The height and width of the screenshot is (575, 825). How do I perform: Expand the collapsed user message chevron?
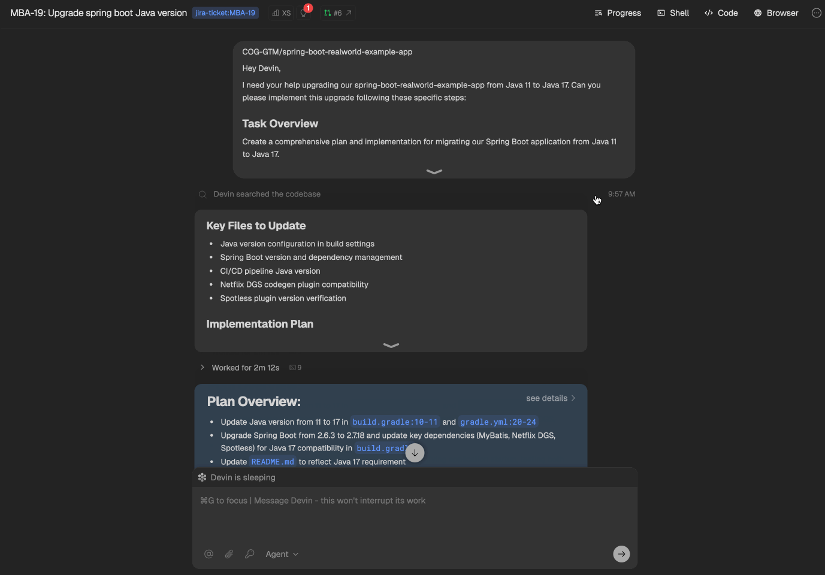click(x=434, y=171)
